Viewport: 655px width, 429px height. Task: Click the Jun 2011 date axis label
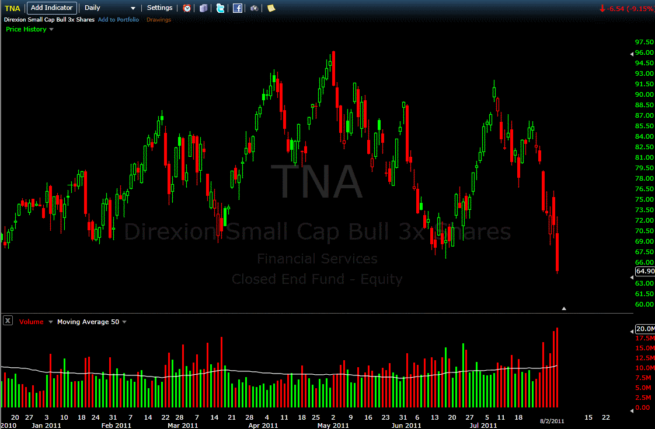coord(406,426)
